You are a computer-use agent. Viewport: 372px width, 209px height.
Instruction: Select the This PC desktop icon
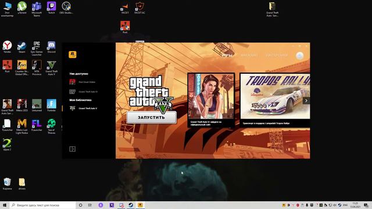click(x=7, y=9)
